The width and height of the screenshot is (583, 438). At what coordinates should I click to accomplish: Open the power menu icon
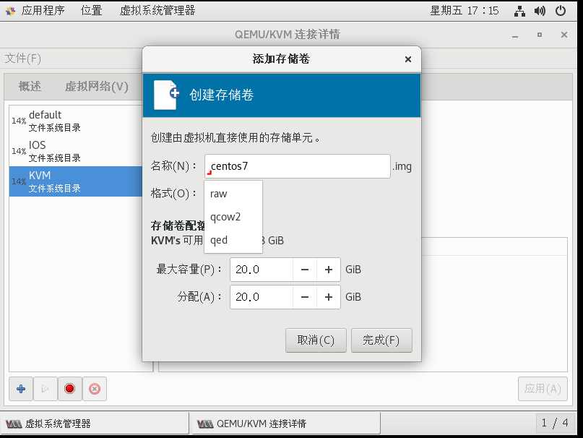click(x=561, y=11)
